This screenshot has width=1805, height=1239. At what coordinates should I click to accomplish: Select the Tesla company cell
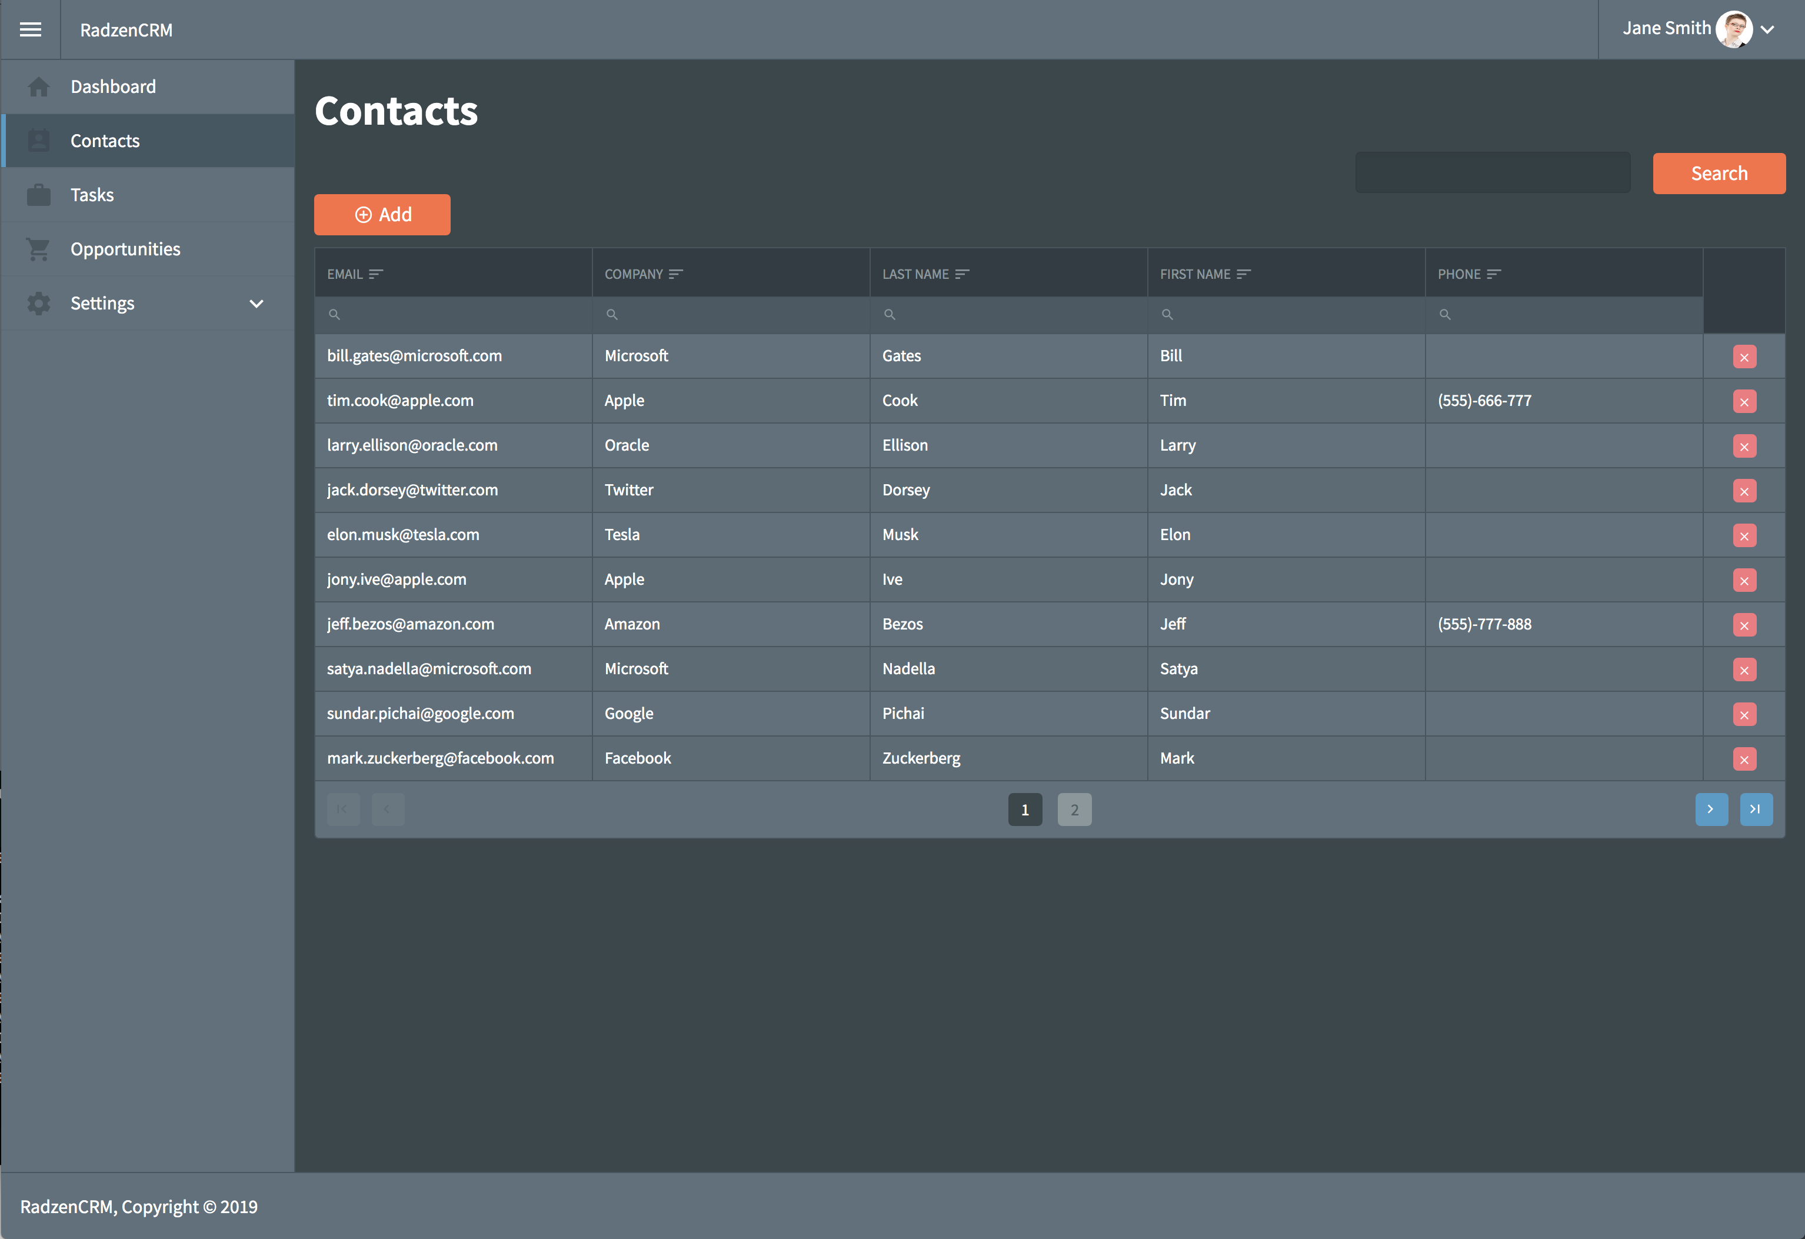pos(731,535)
